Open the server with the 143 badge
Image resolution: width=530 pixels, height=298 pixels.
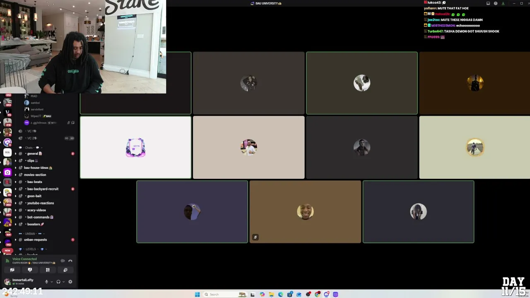(x=7, y=242)
